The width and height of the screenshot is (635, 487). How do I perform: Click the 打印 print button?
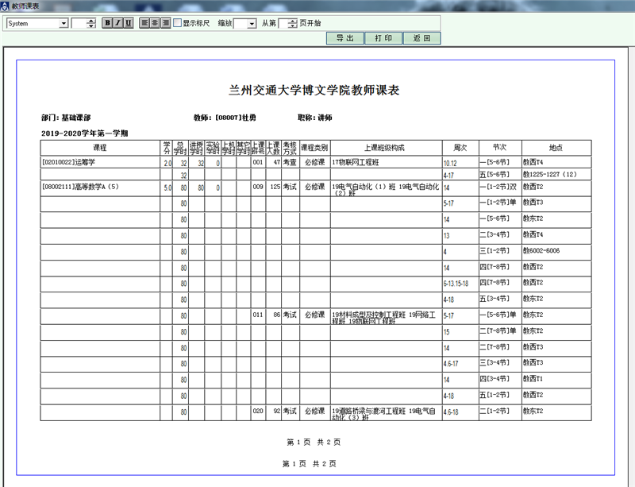click(383, 38)
